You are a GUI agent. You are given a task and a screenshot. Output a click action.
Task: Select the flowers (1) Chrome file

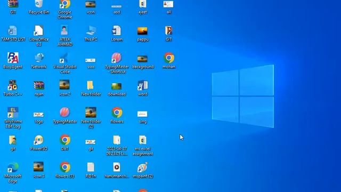click(65, 170)
